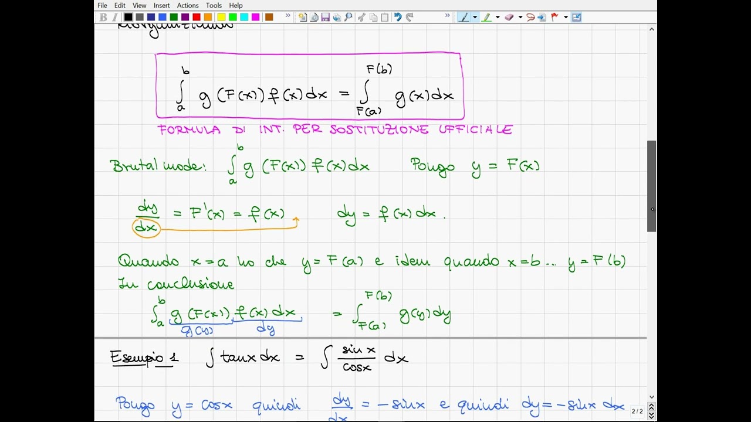This screenshot has width=751, height=422.
Task: Open the File menu
Action: (102, 5)
